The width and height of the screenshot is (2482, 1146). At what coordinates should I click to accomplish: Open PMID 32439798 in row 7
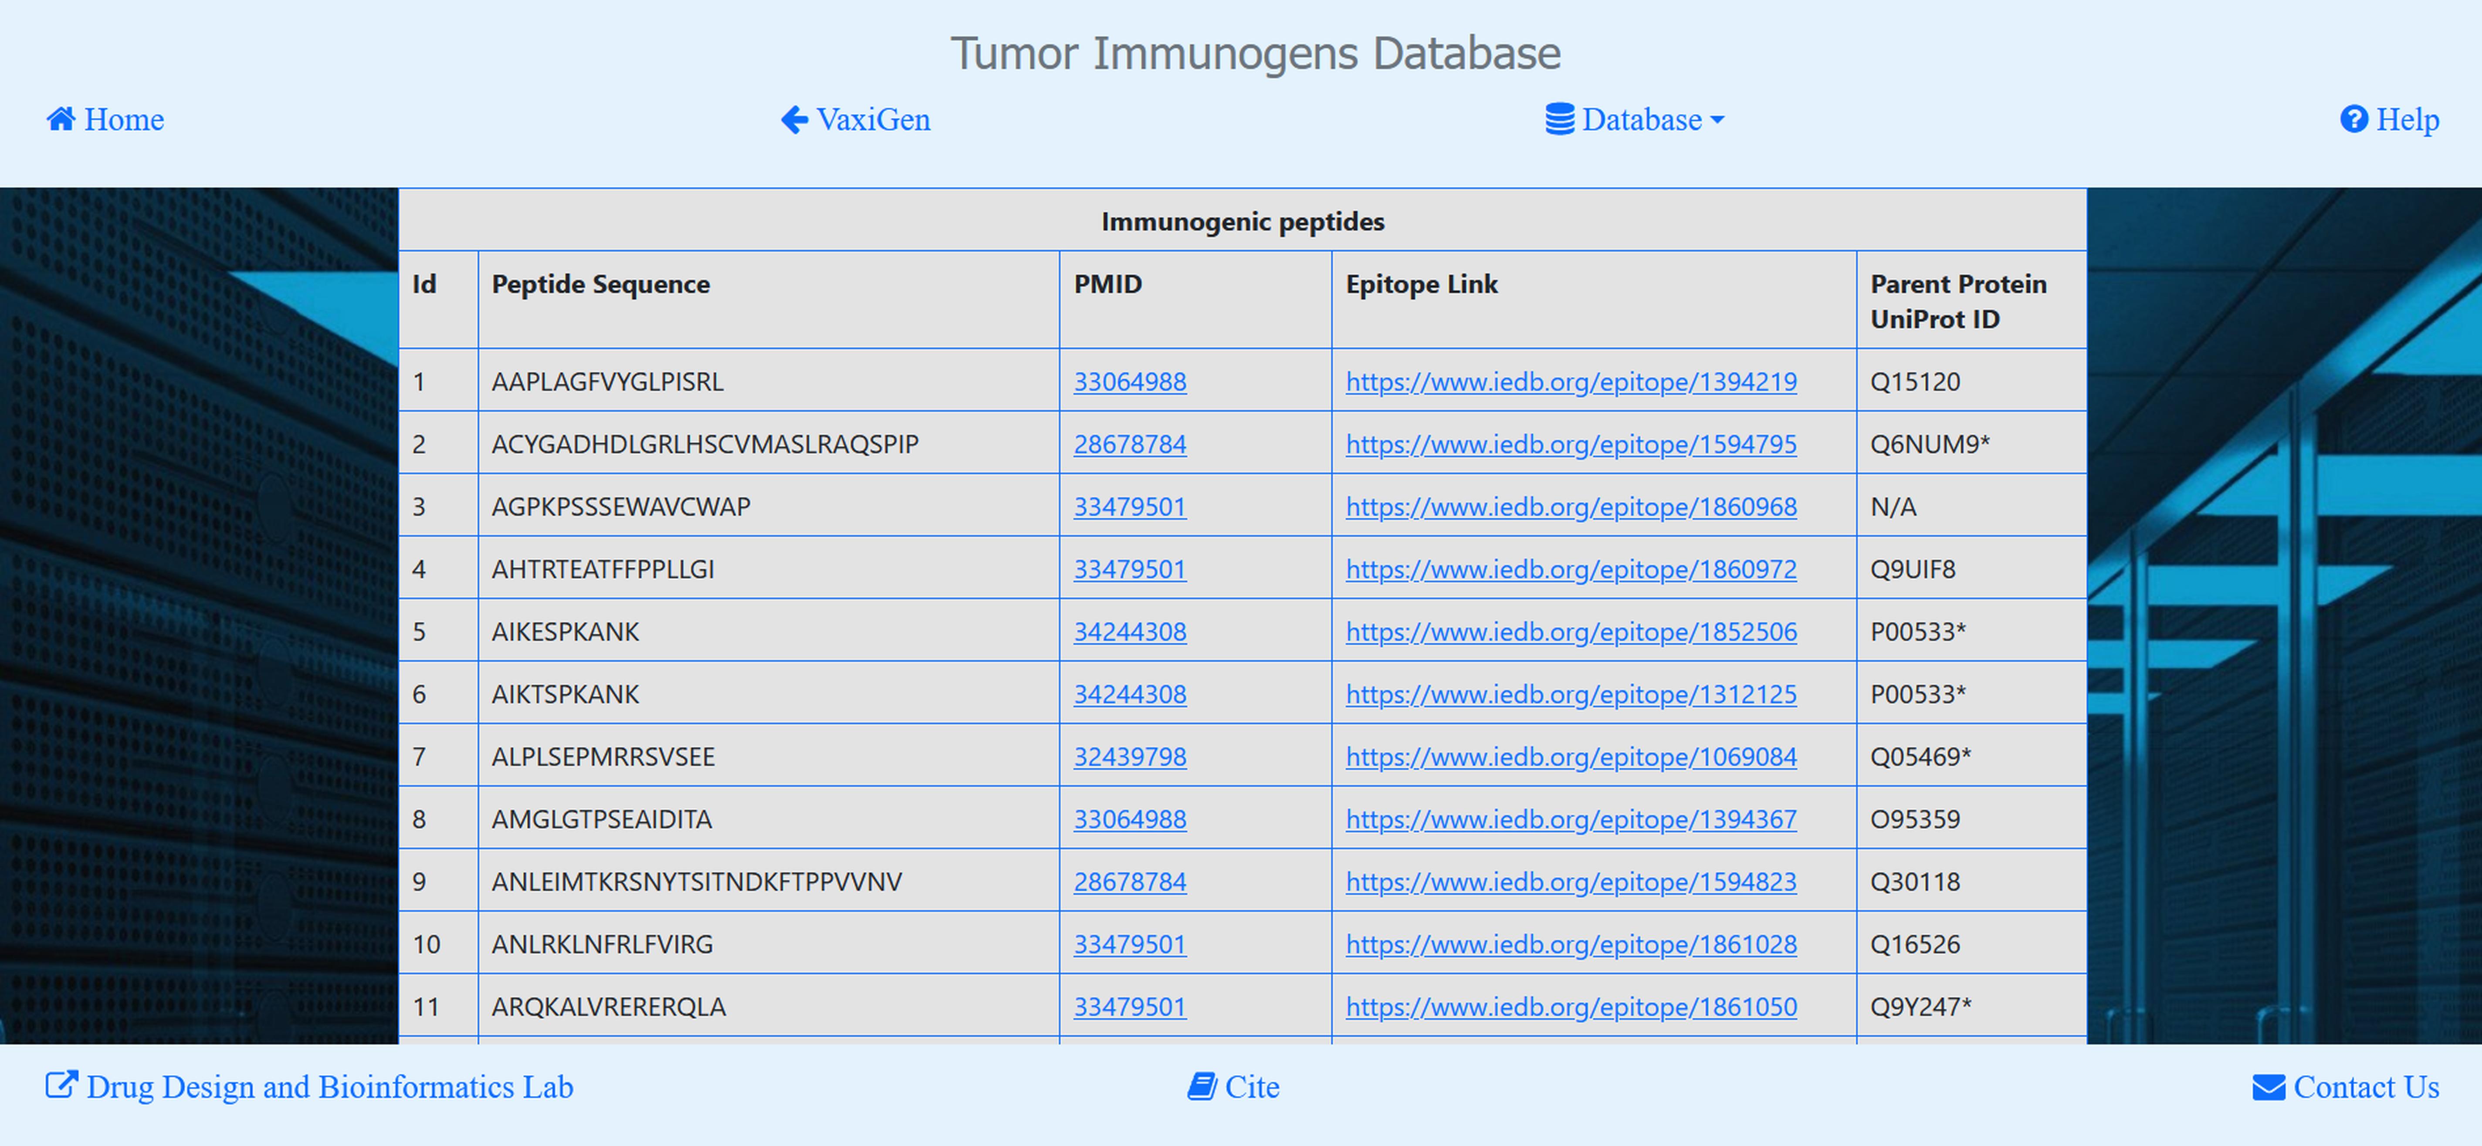pyautogui.click(x=1129, y=757)
